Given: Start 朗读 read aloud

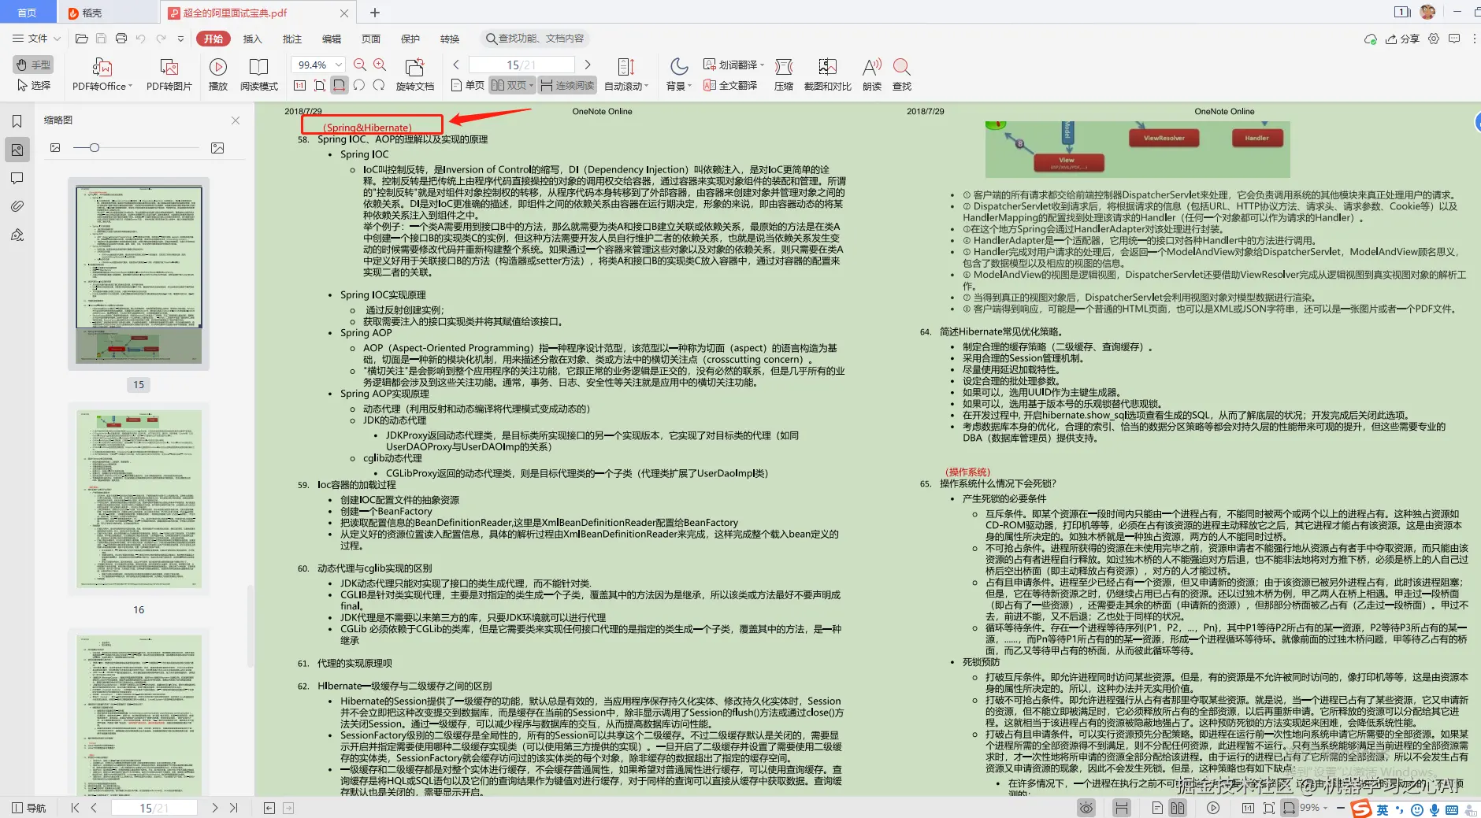Looking at the screenshot, I should pyautogui.click(x=869, y=75).
